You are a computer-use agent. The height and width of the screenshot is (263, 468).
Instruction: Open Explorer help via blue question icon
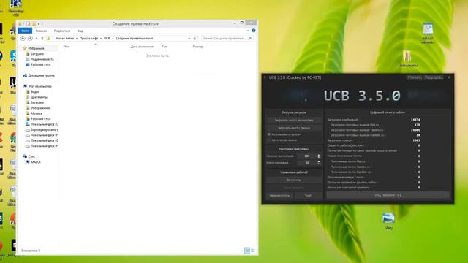[254, 31]
